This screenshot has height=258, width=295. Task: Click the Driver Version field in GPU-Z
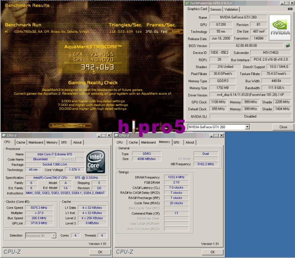point(250,95)
